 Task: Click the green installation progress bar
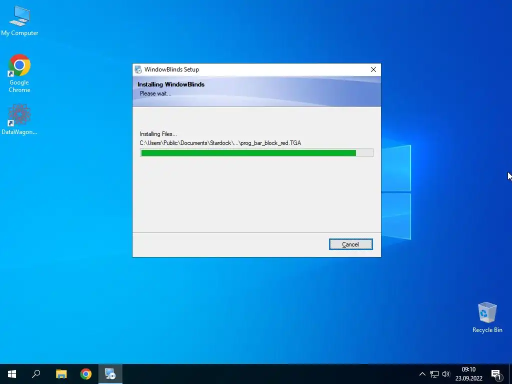[x=256, y=153]
